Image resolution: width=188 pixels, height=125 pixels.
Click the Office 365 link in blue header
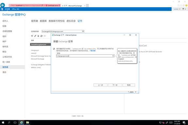click(15, 9)
